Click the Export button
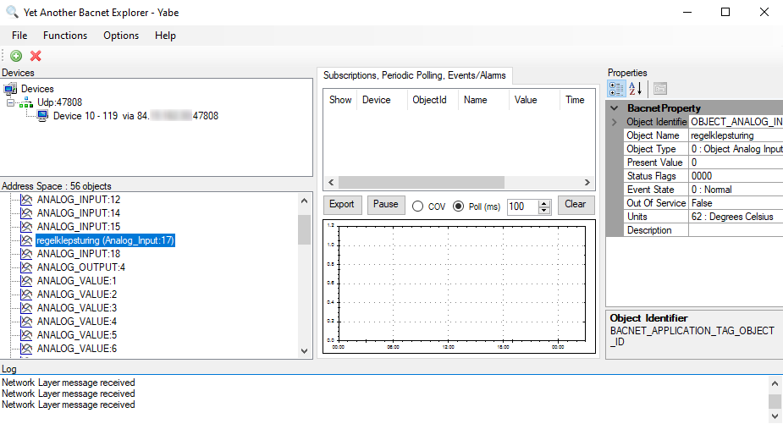 tap(342, 205)
